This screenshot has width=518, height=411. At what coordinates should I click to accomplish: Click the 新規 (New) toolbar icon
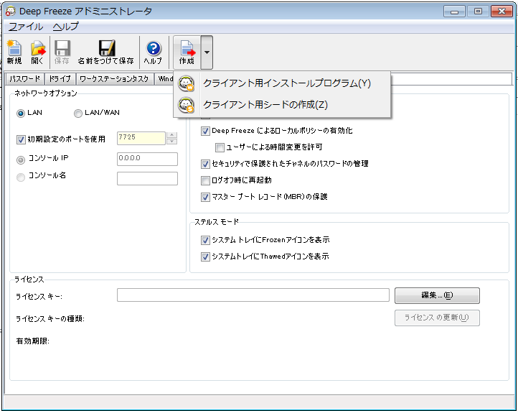(x=14, y=52)
